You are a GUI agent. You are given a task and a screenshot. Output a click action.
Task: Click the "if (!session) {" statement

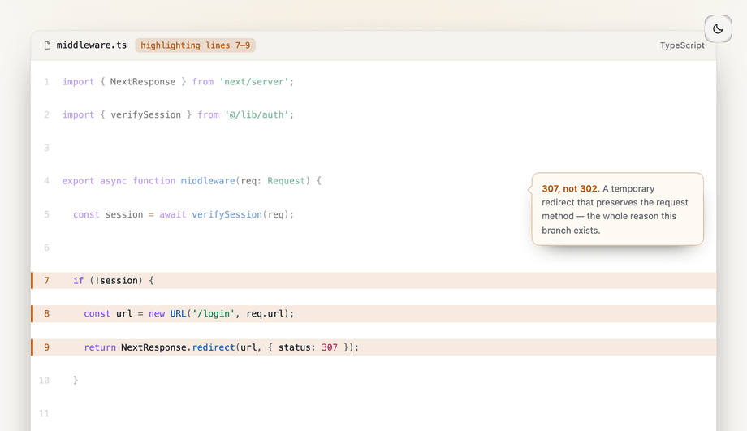(x=114, y=281)
